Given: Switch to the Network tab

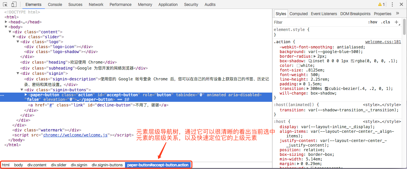Looking at the screenshot, I should coord(96,5).
